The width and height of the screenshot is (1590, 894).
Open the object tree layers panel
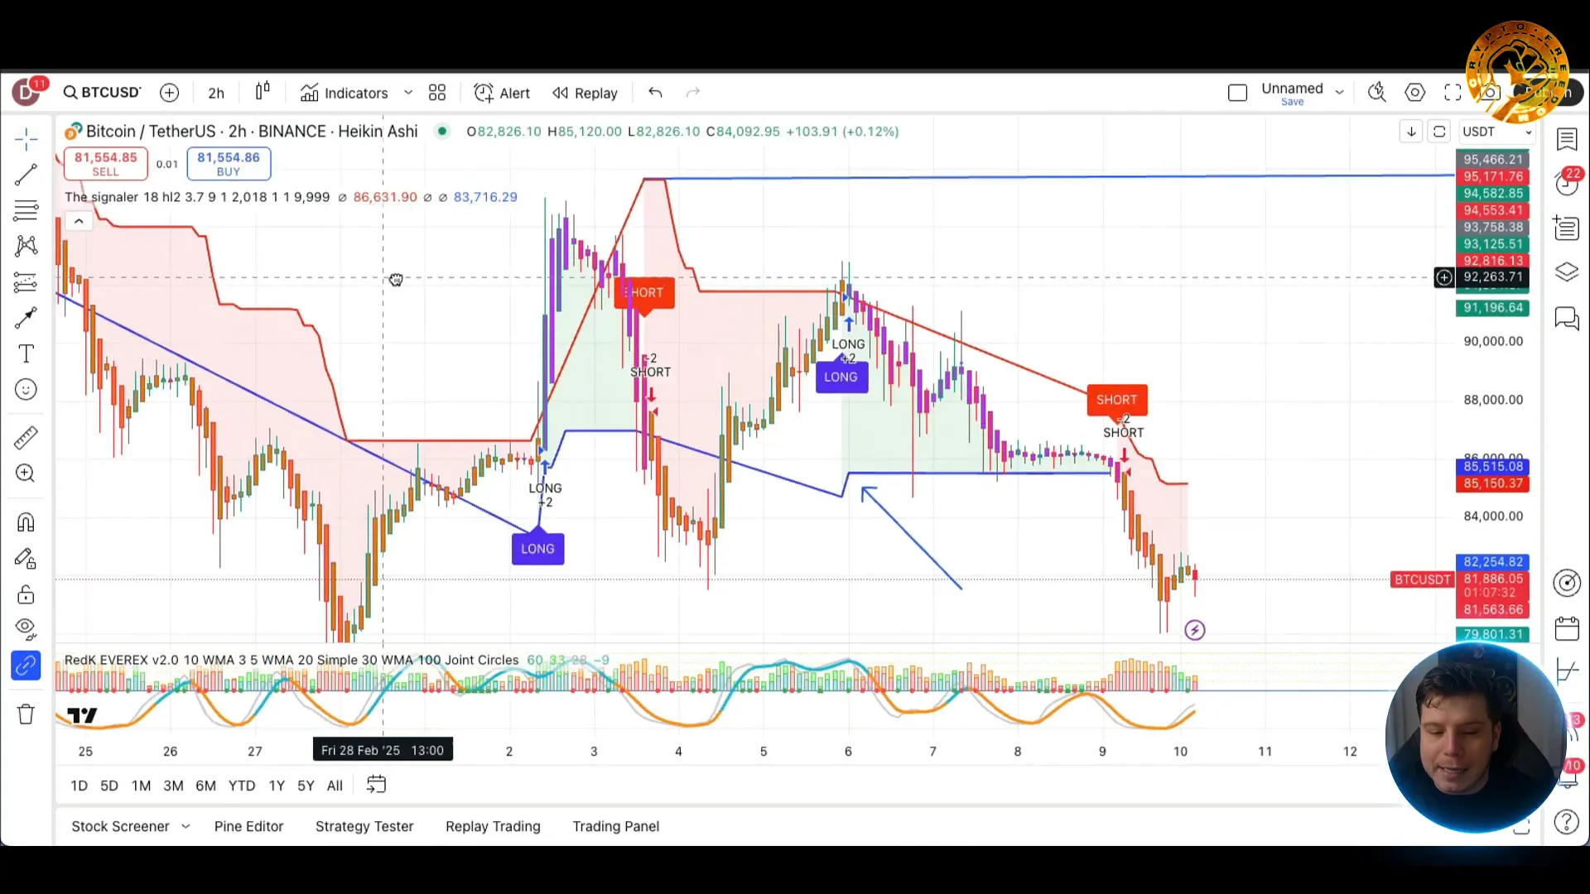tap(1567, 272)
